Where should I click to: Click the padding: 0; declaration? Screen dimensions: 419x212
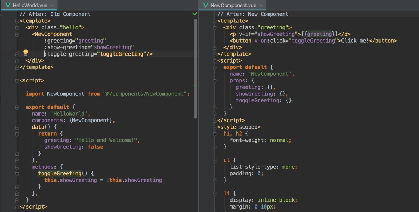(x=246, y=174)
